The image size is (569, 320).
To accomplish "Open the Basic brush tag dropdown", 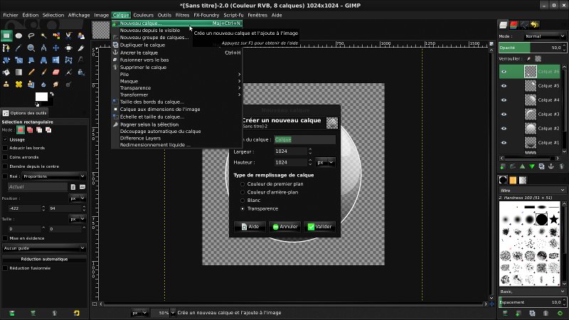I will pyautogui.click(x=532, y=292).
